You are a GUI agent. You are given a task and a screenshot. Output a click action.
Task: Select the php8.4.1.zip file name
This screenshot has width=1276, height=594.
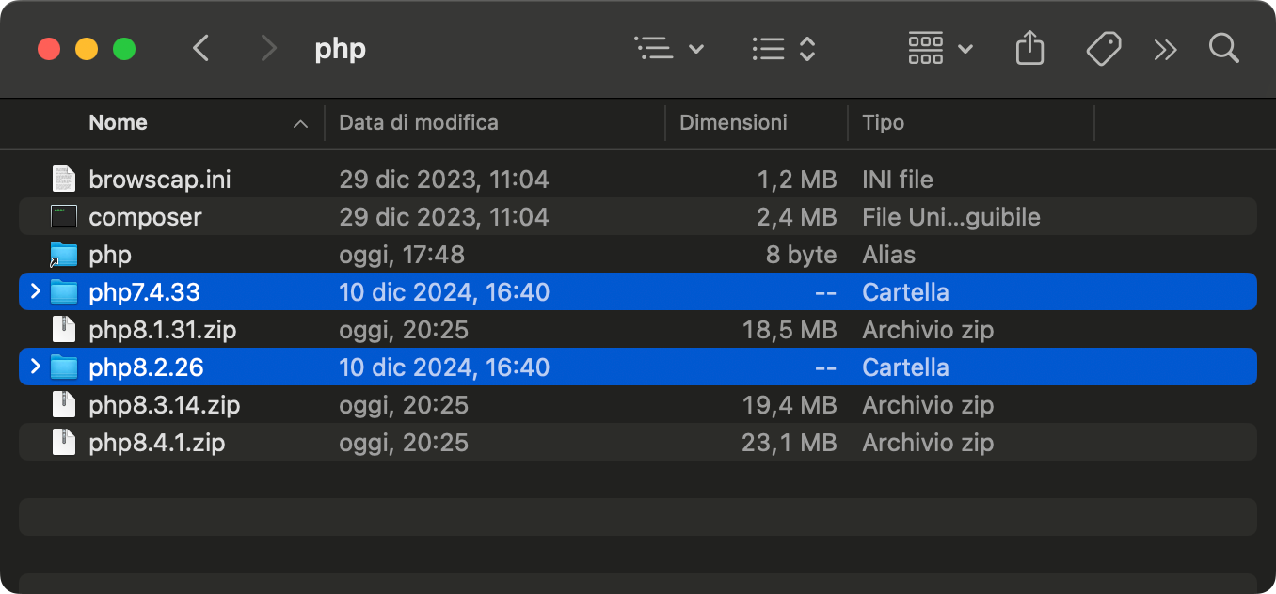(156, 443)
